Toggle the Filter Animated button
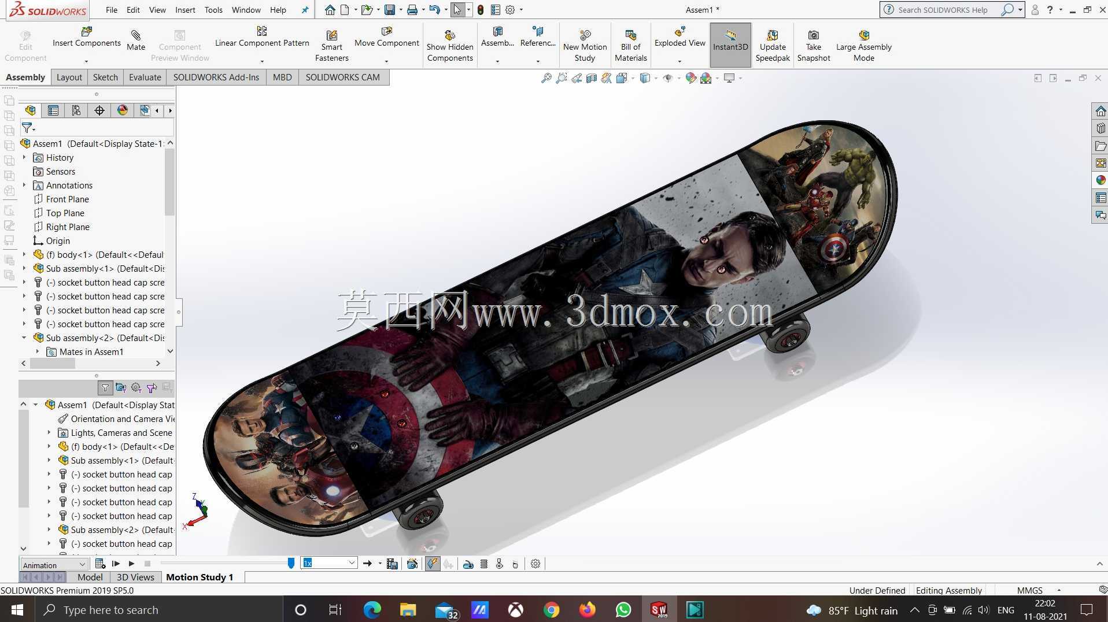 pyautogui.click(x=120, y=388)
